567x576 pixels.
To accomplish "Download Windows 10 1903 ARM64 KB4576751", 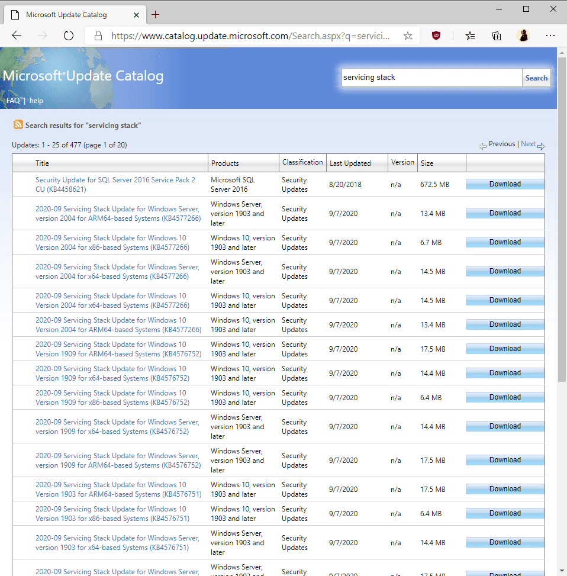I will click(x=505, y=489).
